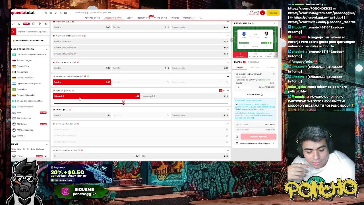Favorite the Total de goles market star

coord(54,91)
